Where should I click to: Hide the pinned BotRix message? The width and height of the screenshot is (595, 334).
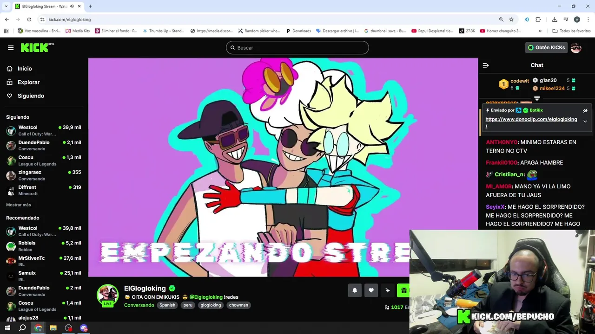point(585,110)
